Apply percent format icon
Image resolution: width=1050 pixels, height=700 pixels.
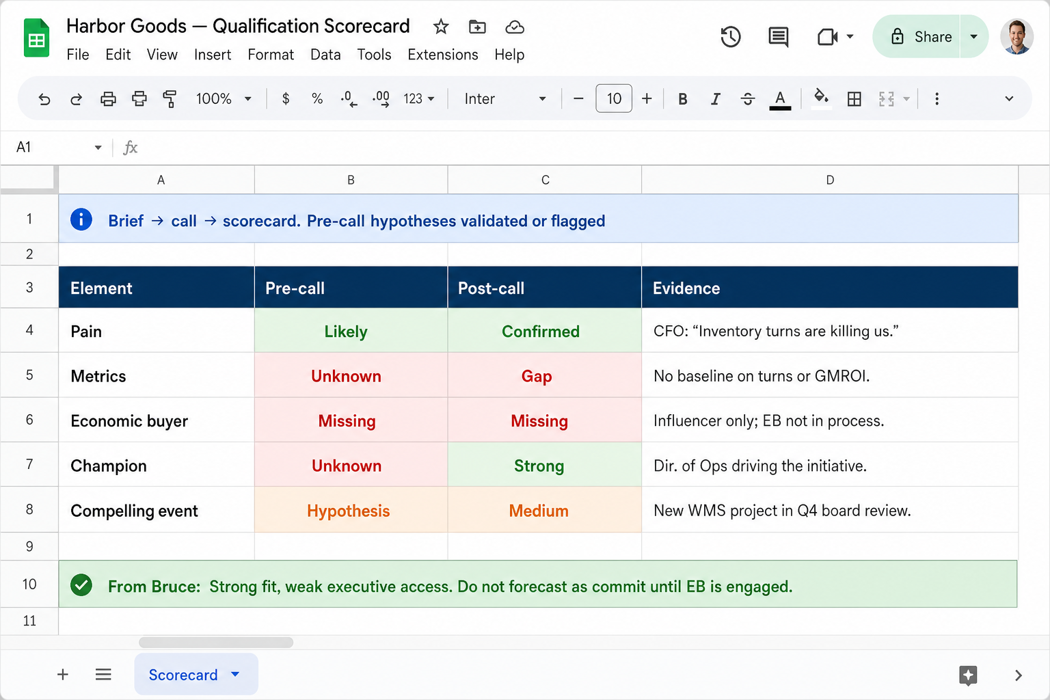[x=317, y=99]
